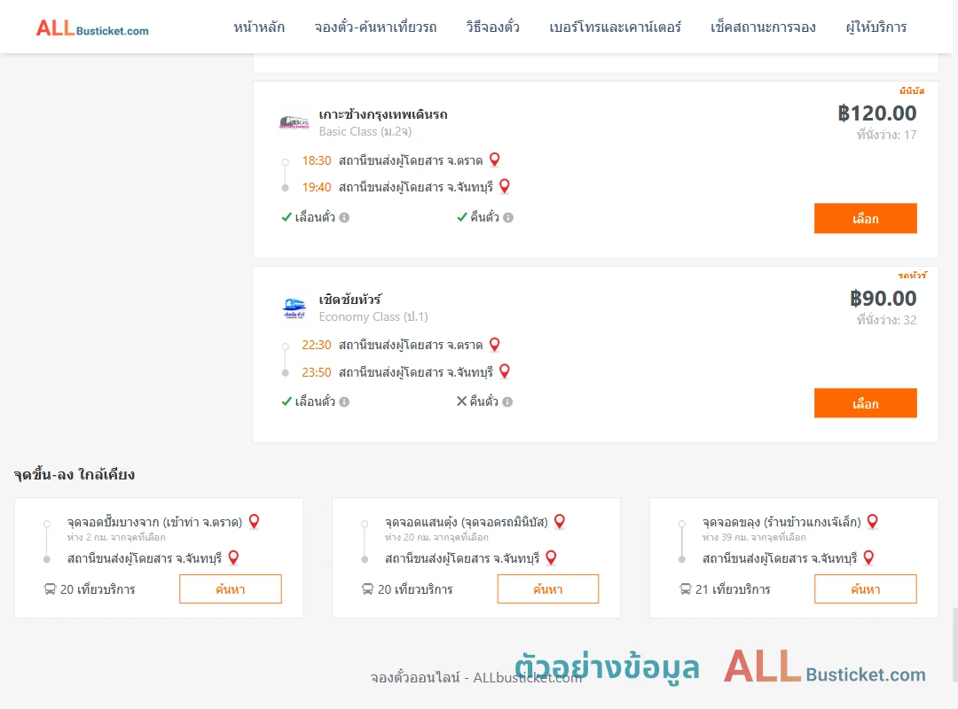Open map pin for จุดจอดปั๊มบางจาก stop
Screen dimensions: 958x709
point(255,521)
